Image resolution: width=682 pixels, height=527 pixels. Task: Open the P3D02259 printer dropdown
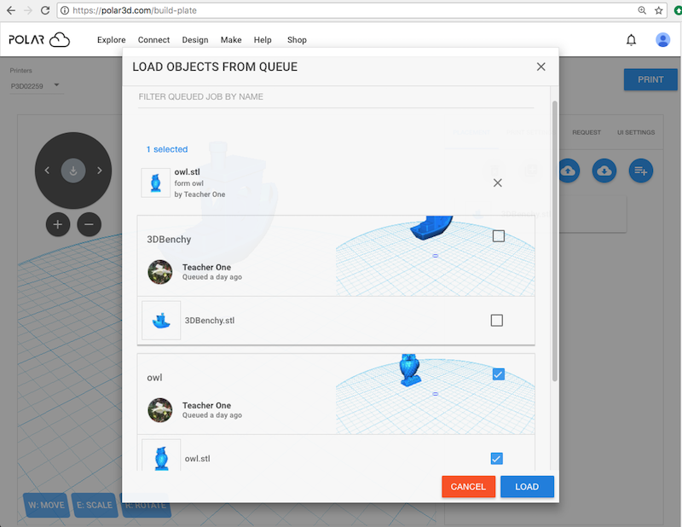coord(36,86)
